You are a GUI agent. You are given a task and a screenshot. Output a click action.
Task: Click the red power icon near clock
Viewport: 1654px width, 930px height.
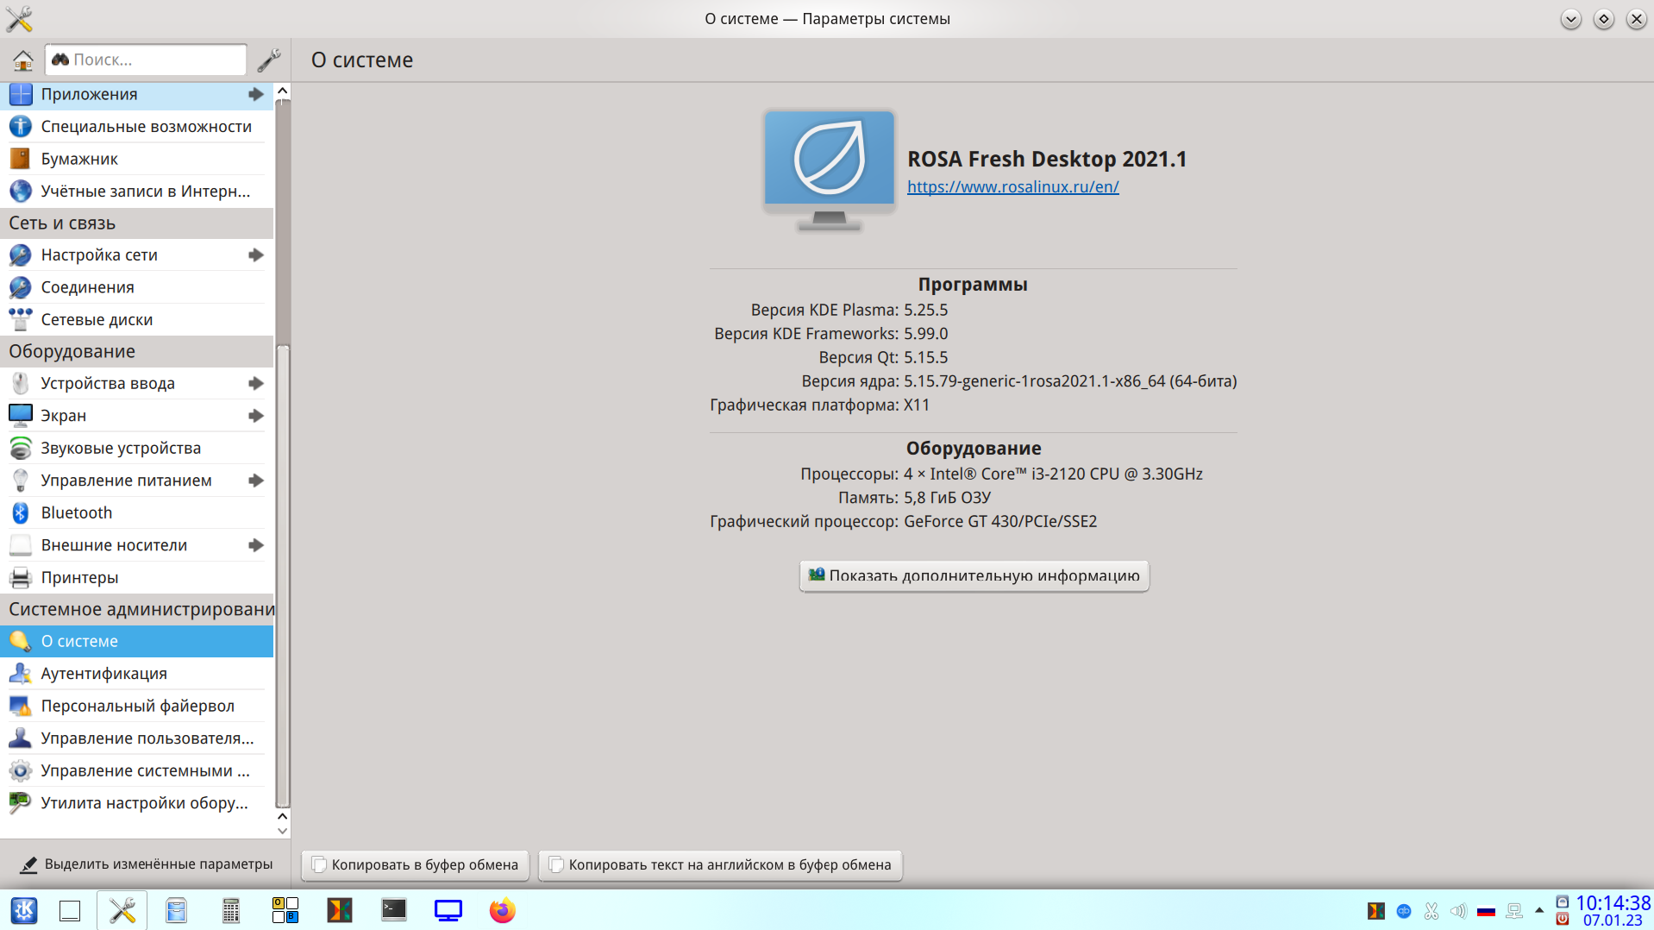click(x=1562, y=920)
